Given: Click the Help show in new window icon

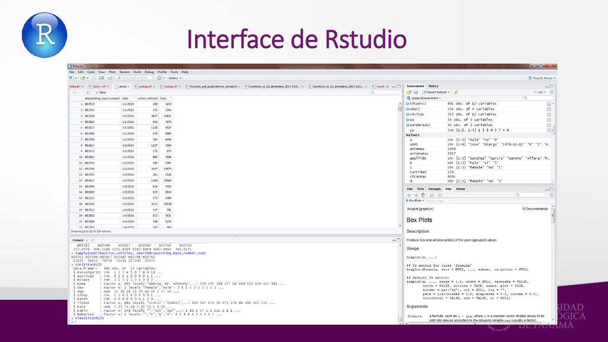Looking at the screenshot, I should tap(440, 195).
